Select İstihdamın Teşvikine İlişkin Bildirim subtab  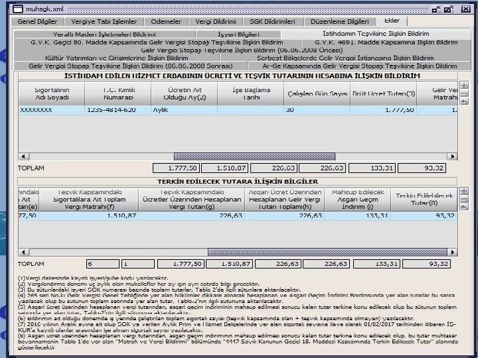(376, 34)
